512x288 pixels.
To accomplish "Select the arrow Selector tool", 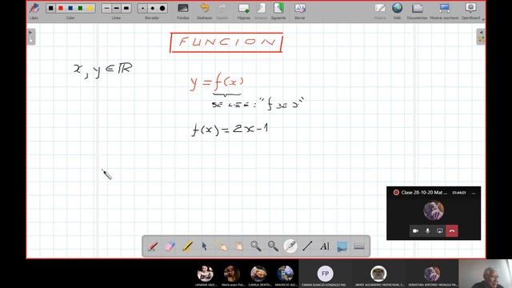I will click(x=205, y=246).
